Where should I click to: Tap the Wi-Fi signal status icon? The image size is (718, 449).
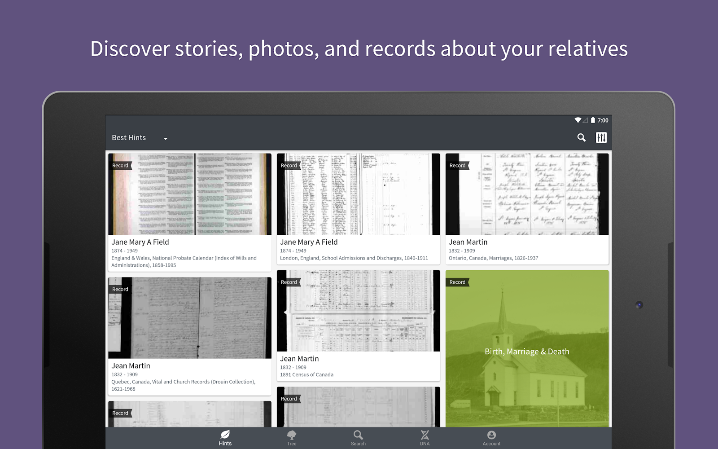[x=578, y=120]
